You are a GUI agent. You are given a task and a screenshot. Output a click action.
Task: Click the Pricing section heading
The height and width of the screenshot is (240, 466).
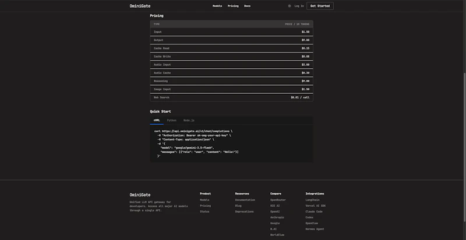[x=157, y=16]
